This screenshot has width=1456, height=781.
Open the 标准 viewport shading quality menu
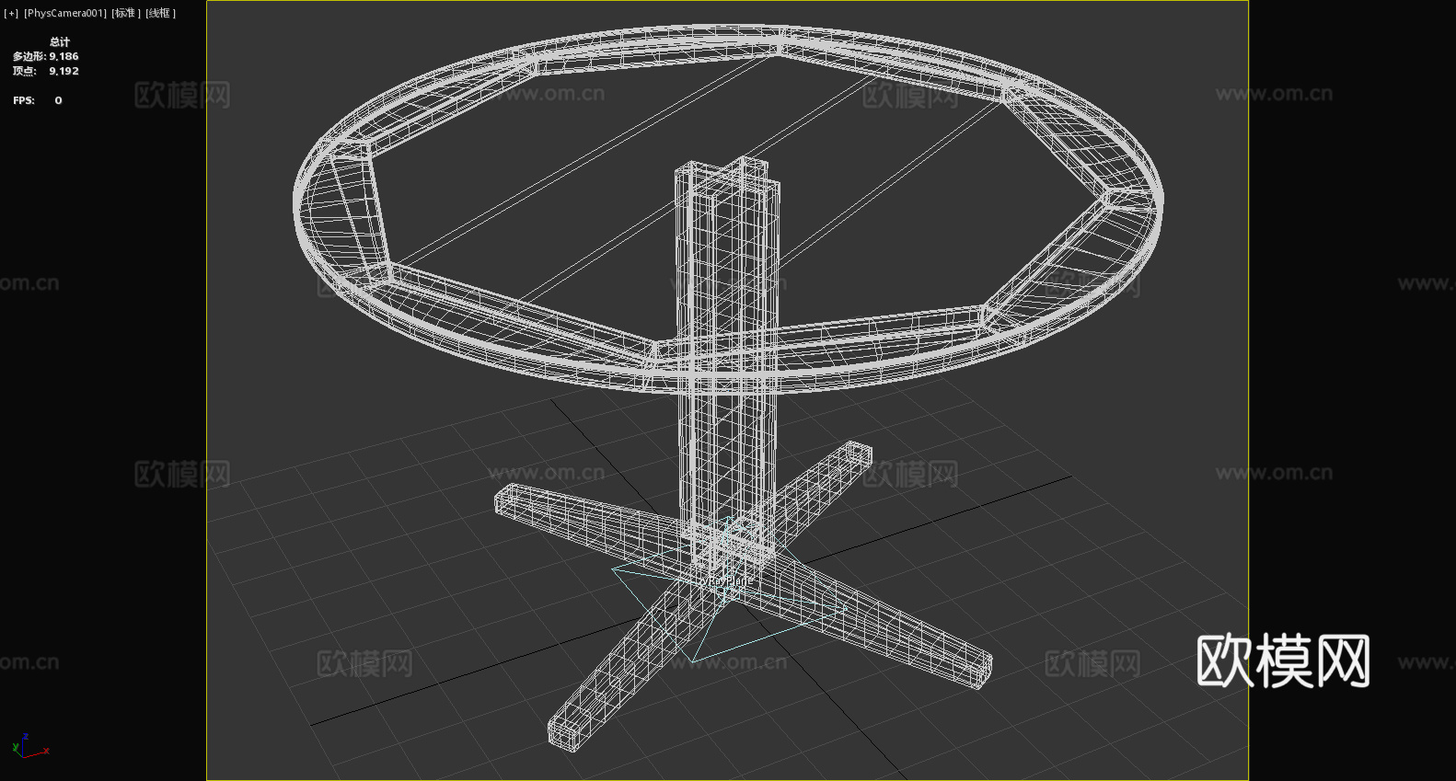126,13
